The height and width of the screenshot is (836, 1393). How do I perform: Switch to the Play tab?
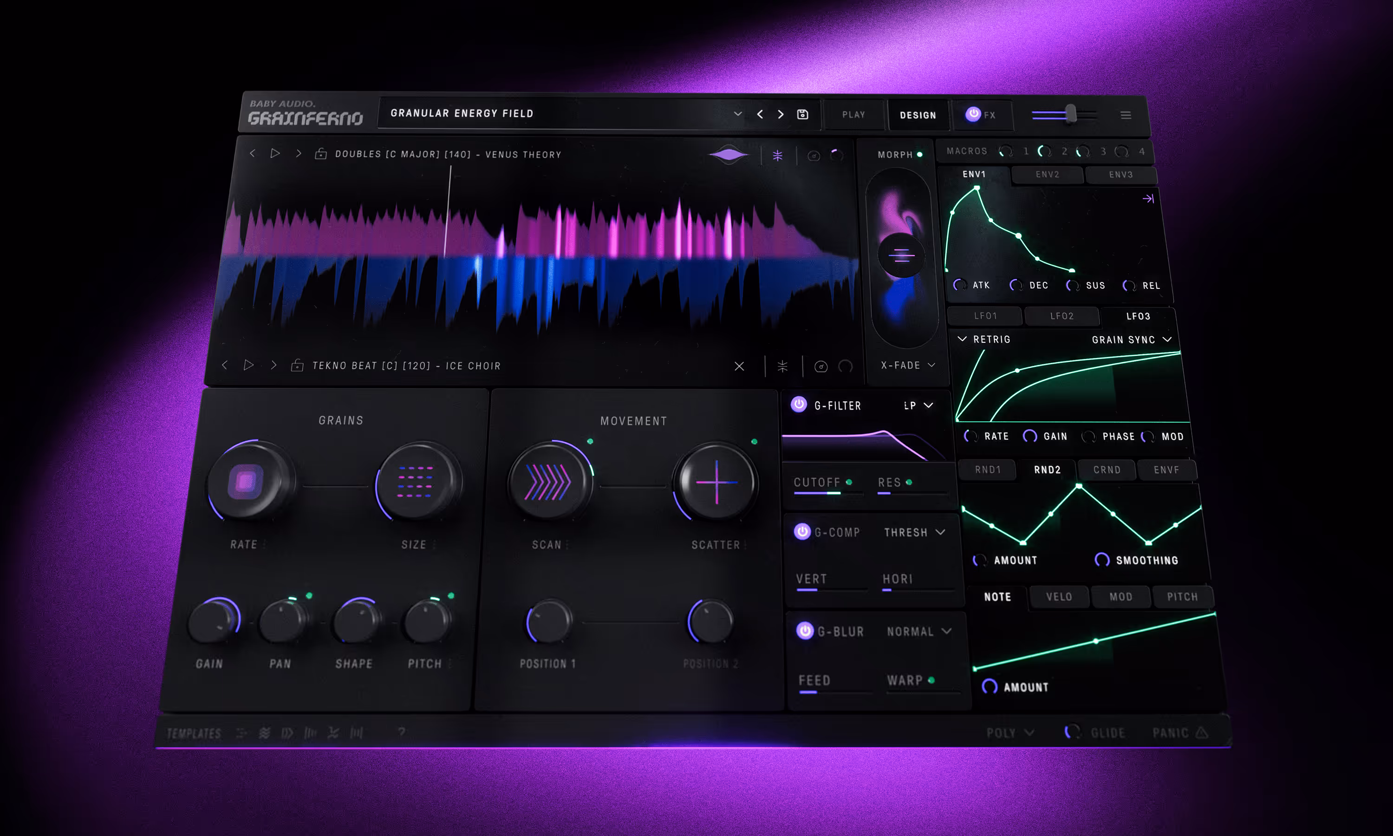853,114
